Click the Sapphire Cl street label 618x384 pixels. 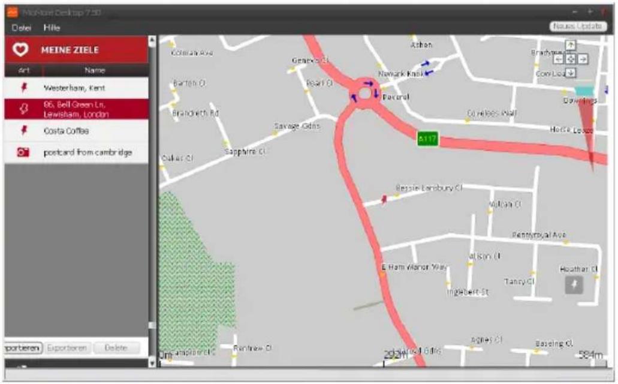pos(245,152)
